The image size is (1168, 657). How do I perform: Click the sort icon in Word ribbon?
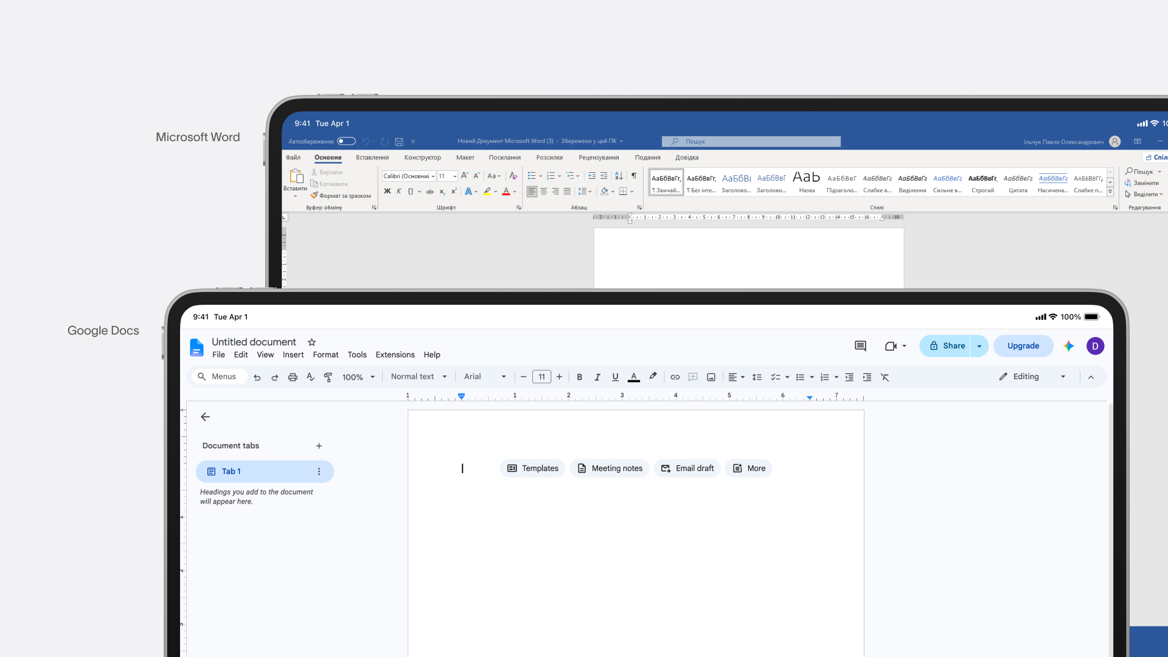click(x=619, y=176)
